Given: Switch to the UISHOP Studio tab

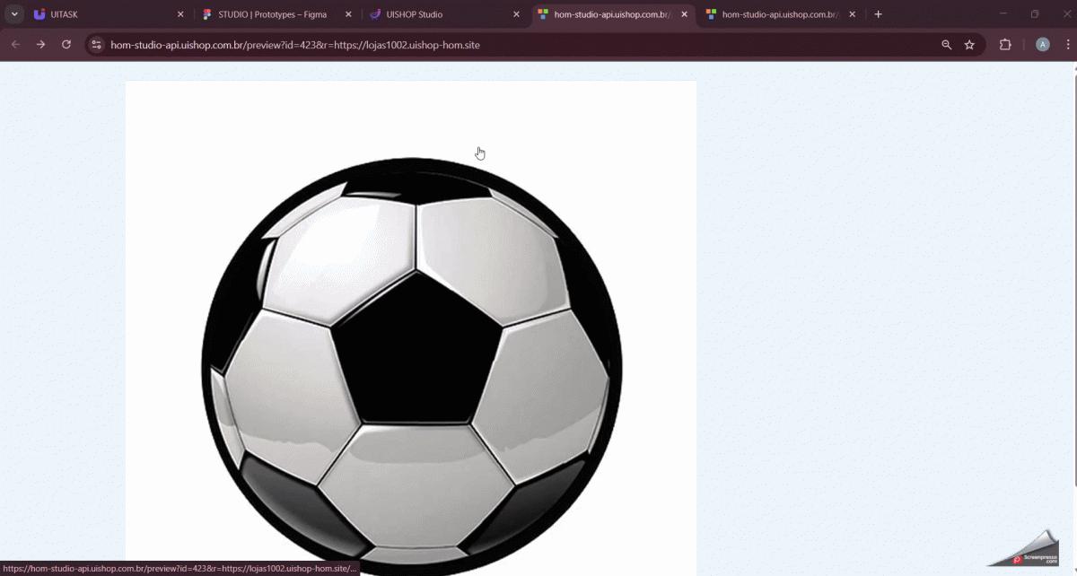Looking at the screenshot, I should tap(431, 14).
